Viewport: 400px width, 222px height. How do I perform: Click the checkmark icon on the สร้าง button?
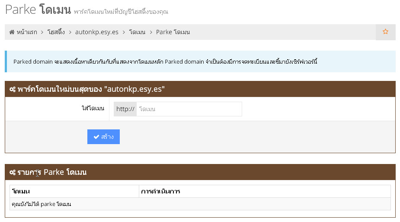(96, 137)
